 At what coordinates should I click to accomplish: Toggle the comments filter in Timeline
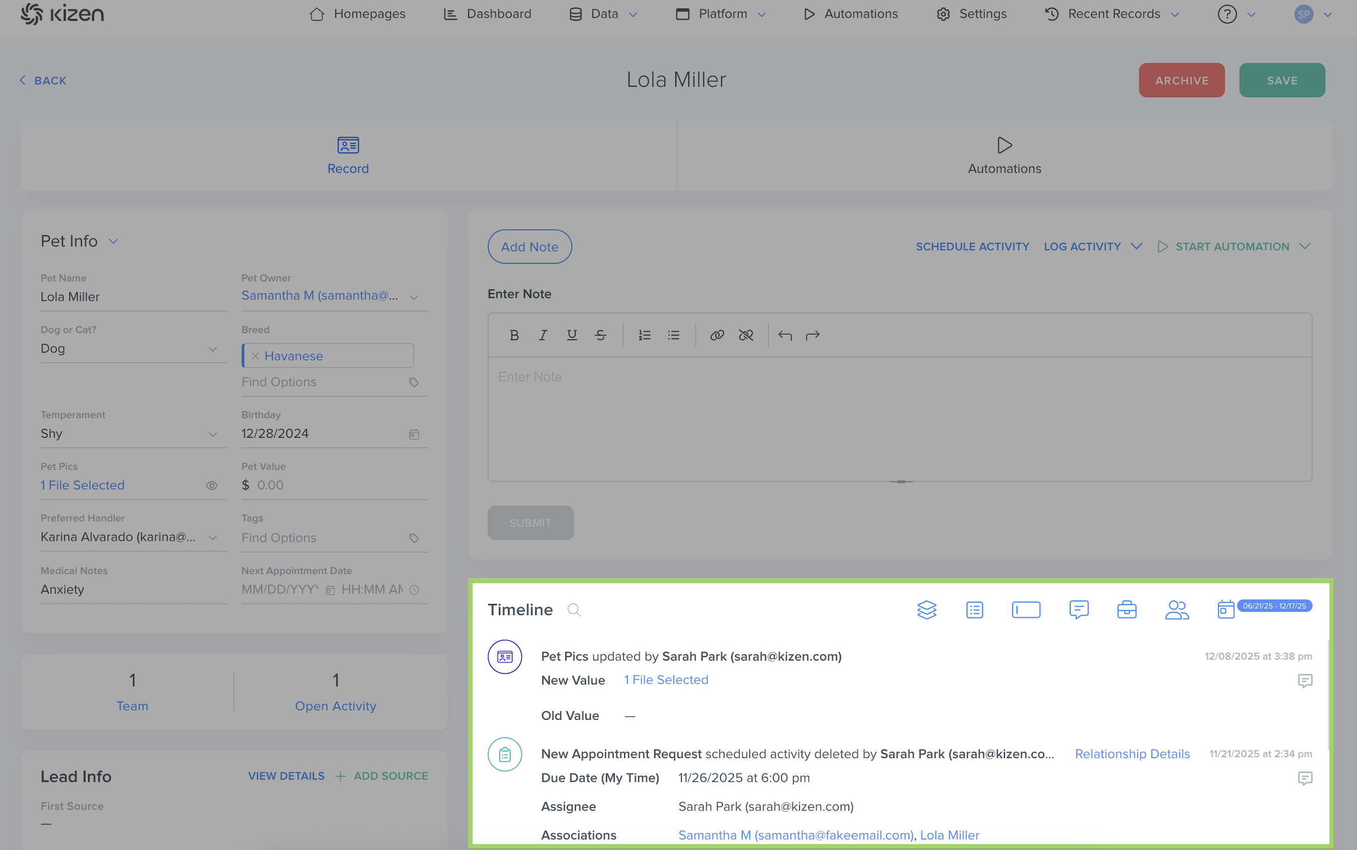(x=1079, y=610)
